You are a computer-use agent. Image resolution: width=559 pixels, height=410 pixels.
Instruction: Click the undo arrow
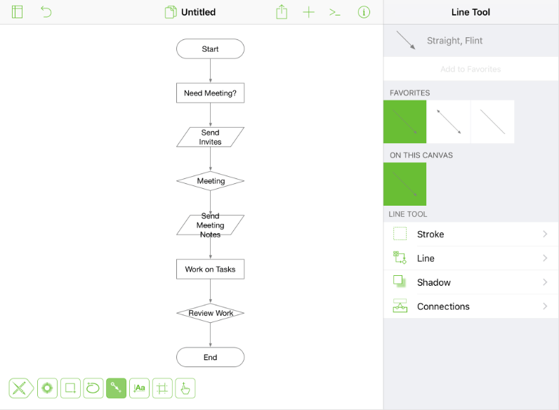pos(46,12)
